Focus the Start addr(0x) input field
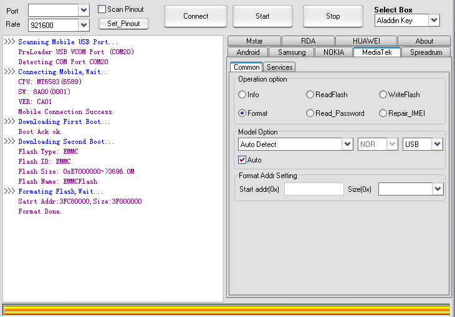455x317 pixels. tap(314, 189)
